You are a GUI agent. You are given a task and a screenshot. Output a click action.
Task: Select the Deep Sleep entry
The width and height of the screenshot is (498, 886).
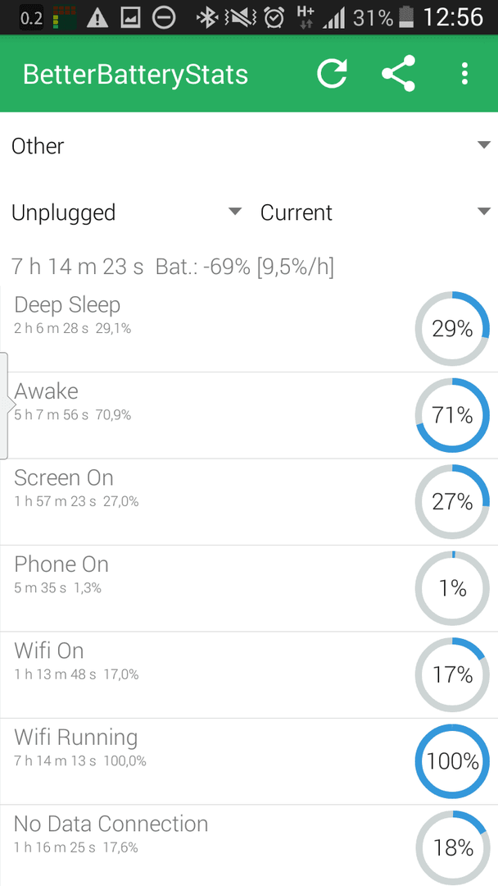(249, 329)
